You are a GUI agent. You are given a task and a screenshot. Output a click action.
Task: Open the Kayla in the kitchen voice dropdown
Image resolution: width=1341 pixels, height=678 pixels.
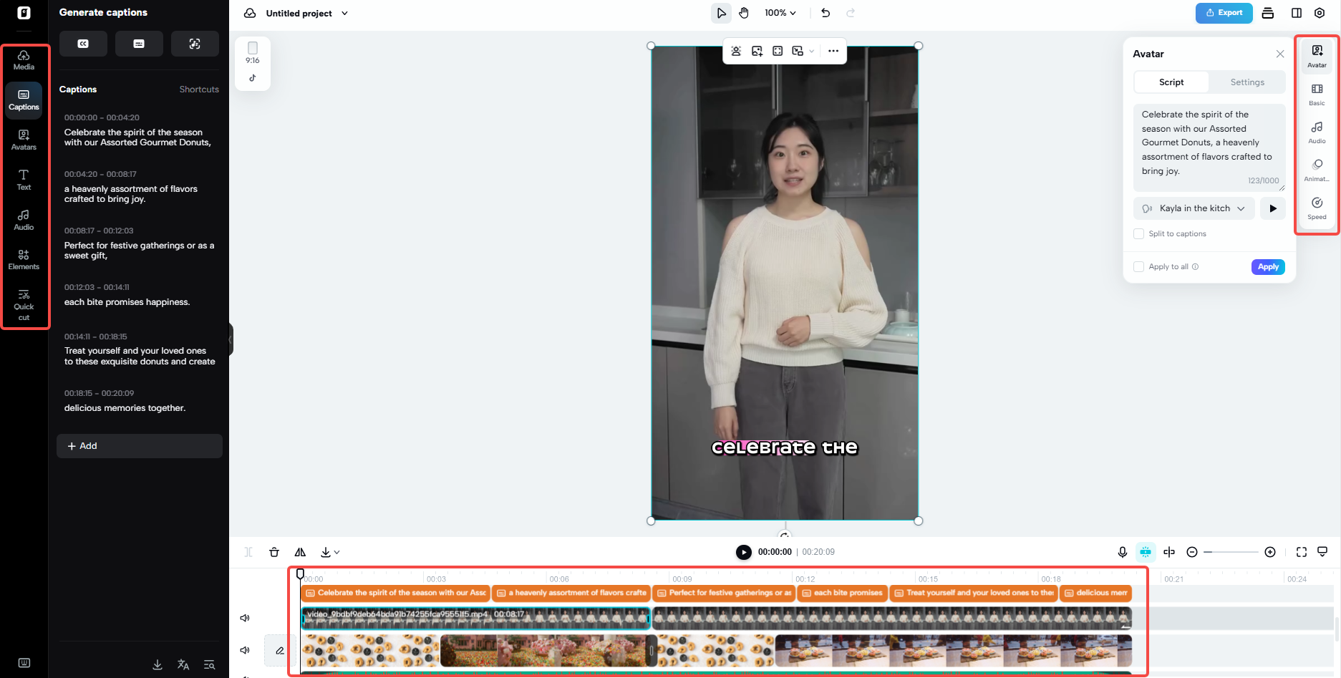[1193, 208]
